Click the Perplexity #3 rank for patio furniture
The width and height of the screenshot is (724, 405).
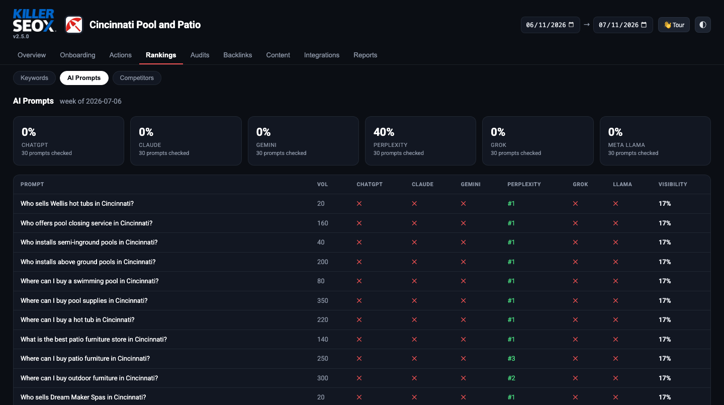(511, 359)
